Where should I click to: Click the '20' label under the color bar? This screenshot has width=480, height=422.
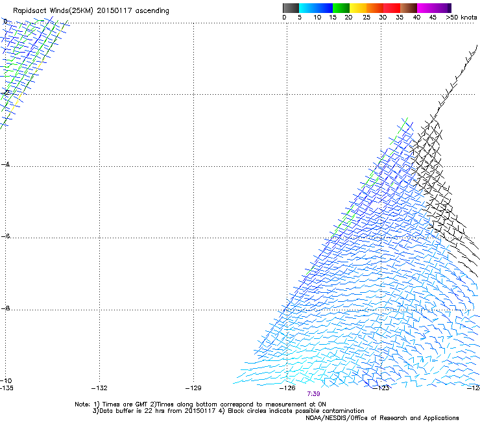[x=348, y=18]
